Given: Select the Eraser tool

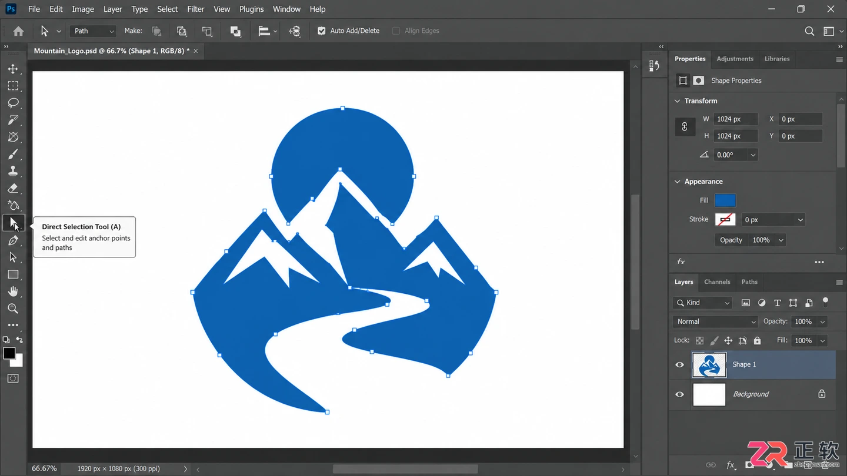Looking at the screenshot, I should (x=13, y=189).
